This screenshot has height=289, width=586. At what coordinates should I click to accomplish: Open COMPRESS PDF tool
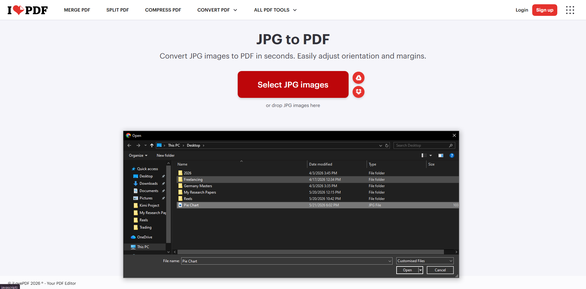tap(163, 10)
